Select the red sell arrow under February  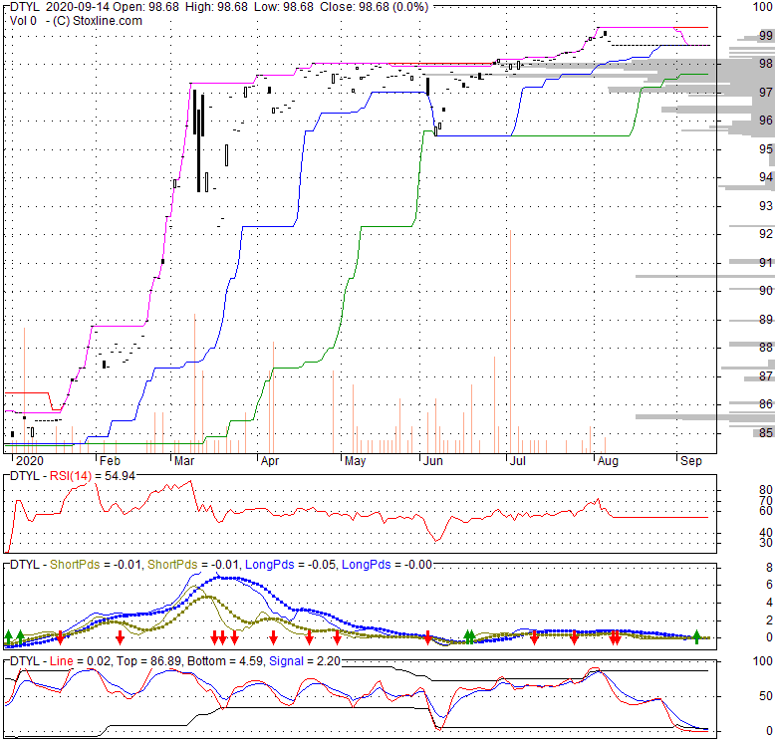tap(120, 636)
